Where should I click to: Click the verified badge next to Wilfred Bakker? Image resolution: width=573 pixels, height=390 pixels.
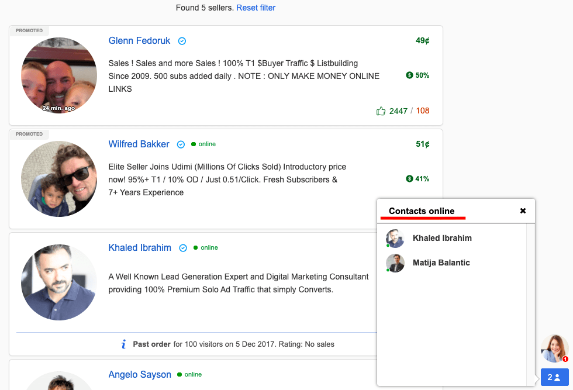tap(181, 145)
